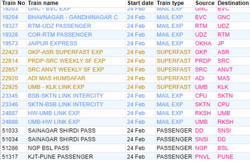Open RTM-UDZ PASSENGER train link

tap(59, 26)
